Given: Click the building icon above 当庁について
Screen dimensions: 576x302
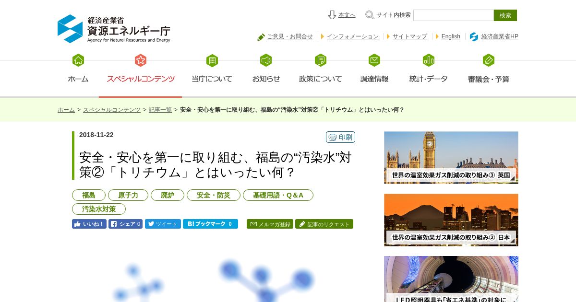Looking at the screenshot, I should [x=212, y=60].
